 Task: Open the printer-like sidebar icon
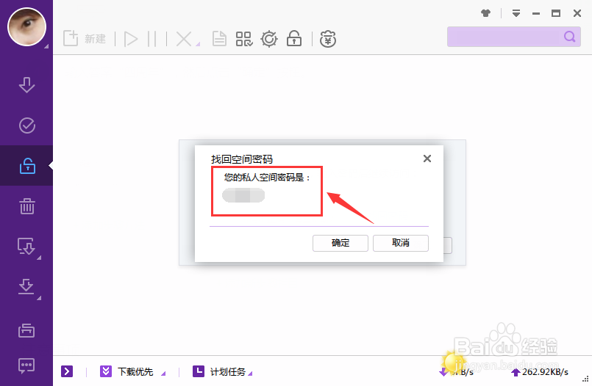(x=26, y=330)
